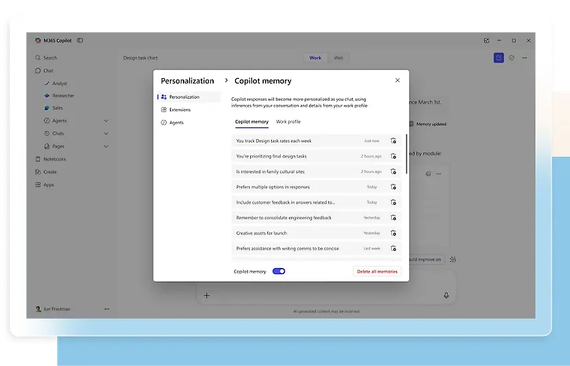This screenshot has height=366, width=570.
Task: Open the Researcher agent
Action: pos(59,96)
